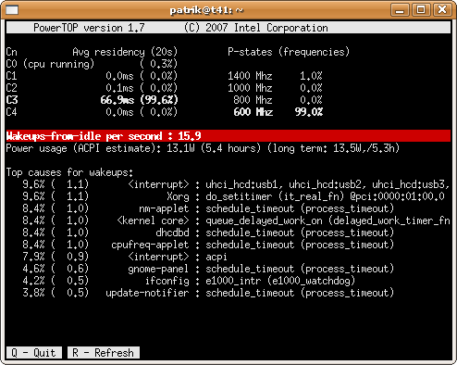Click the 'P-states (frequencies)' heading
The height and width of the screenshot is (365, 457).
[x=289, y=52]
